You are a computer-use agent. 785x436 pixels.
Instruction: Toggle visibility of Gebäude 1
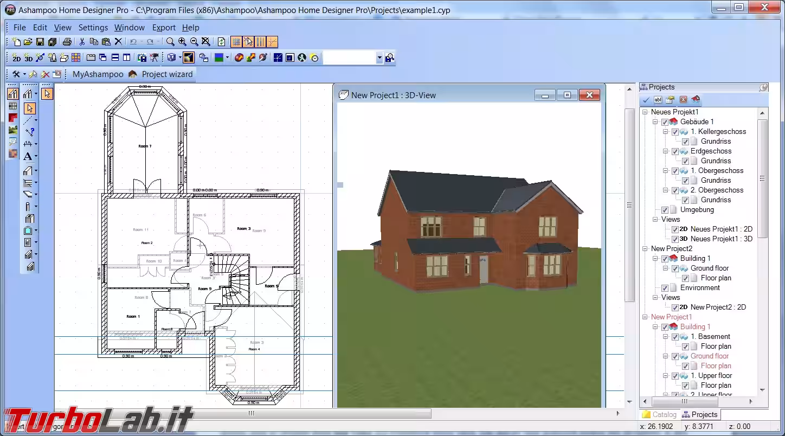coord(665,123)
